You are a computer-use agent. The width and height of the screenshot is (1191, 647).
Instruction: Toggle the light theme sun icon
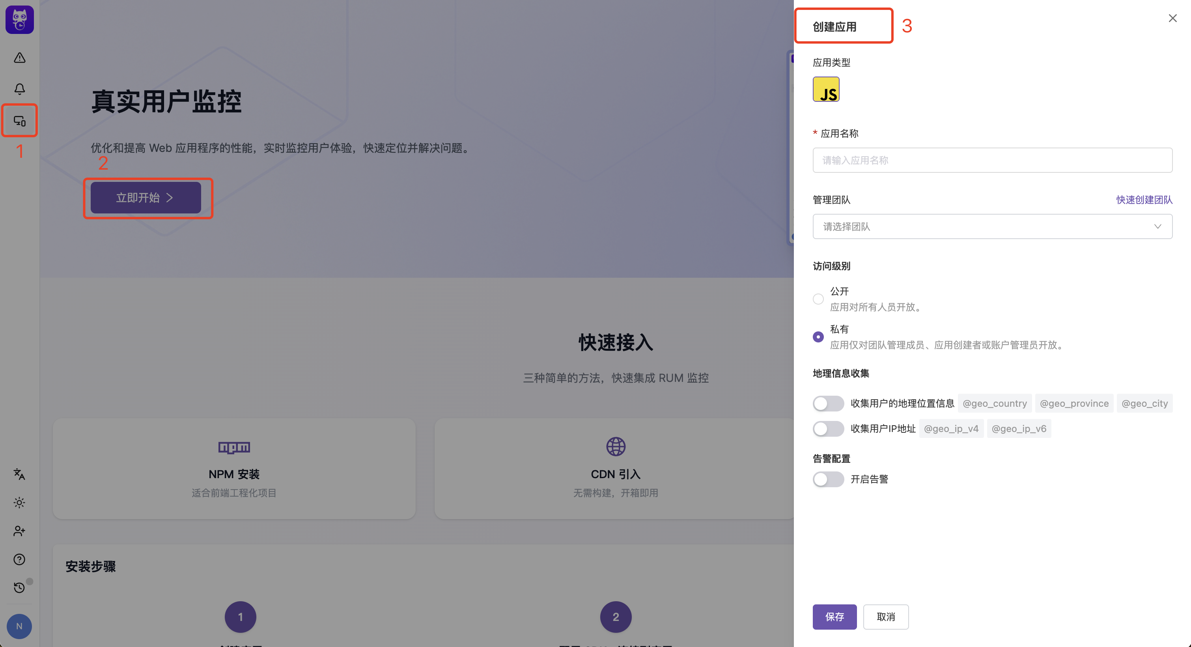[19, 502]
